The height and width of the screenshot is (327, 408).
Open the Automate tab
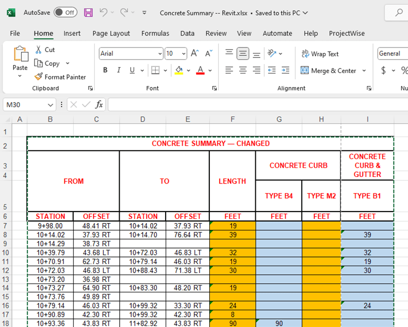277,33
